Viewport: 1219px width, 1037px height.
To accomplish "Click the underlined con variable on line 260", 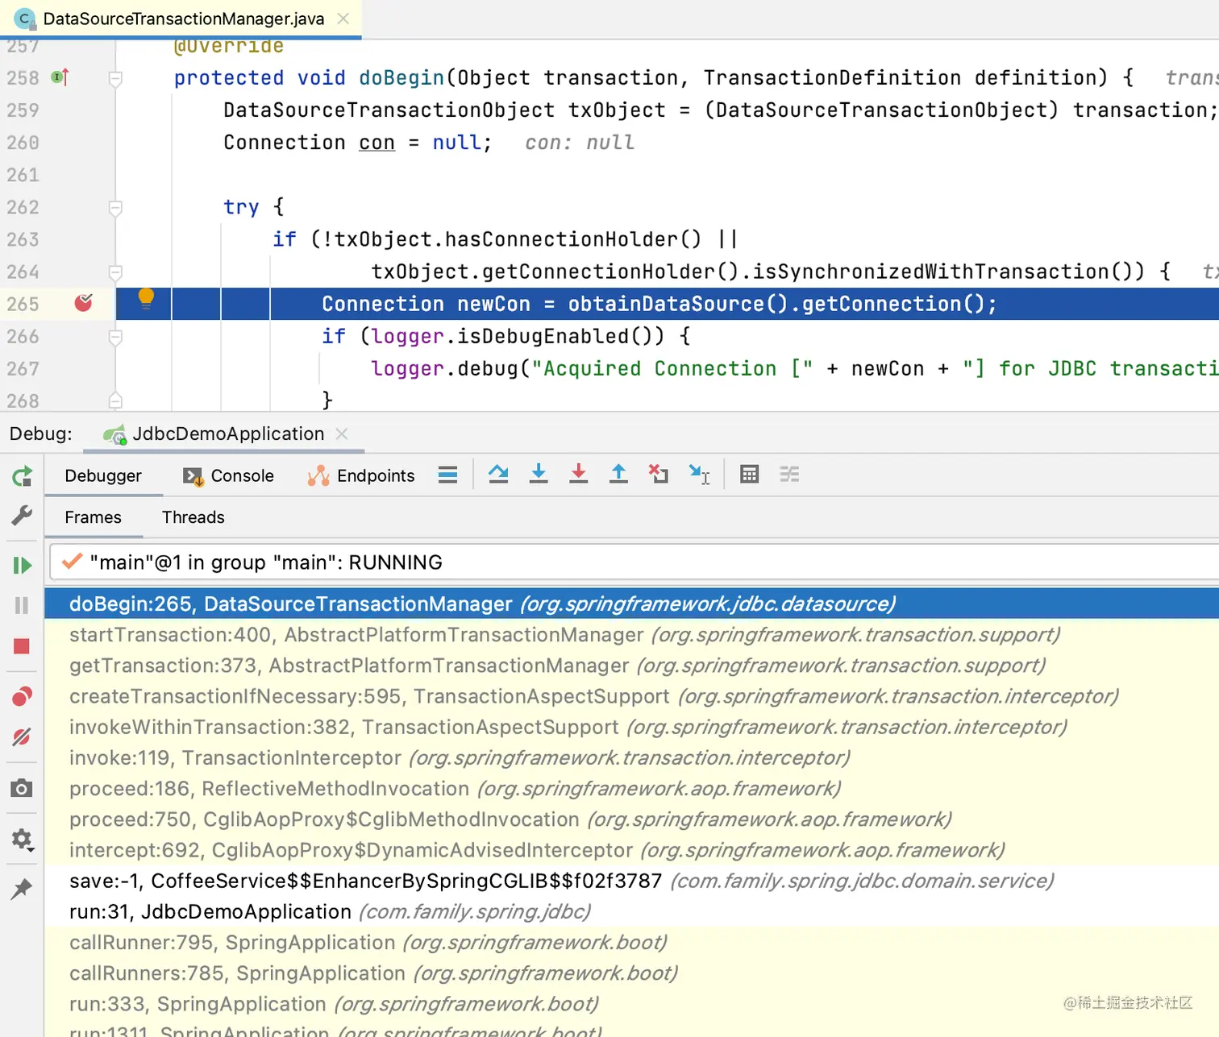I will tap(377, 143).
